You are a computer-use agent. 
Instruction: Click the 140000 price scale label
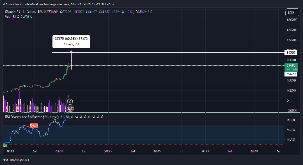(292, 30)
